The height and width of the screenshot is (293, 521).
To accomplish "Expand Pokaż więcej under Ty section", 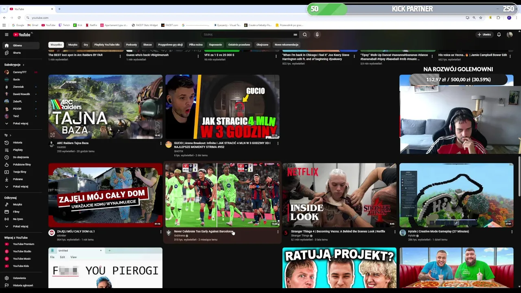I will point(20,186).
